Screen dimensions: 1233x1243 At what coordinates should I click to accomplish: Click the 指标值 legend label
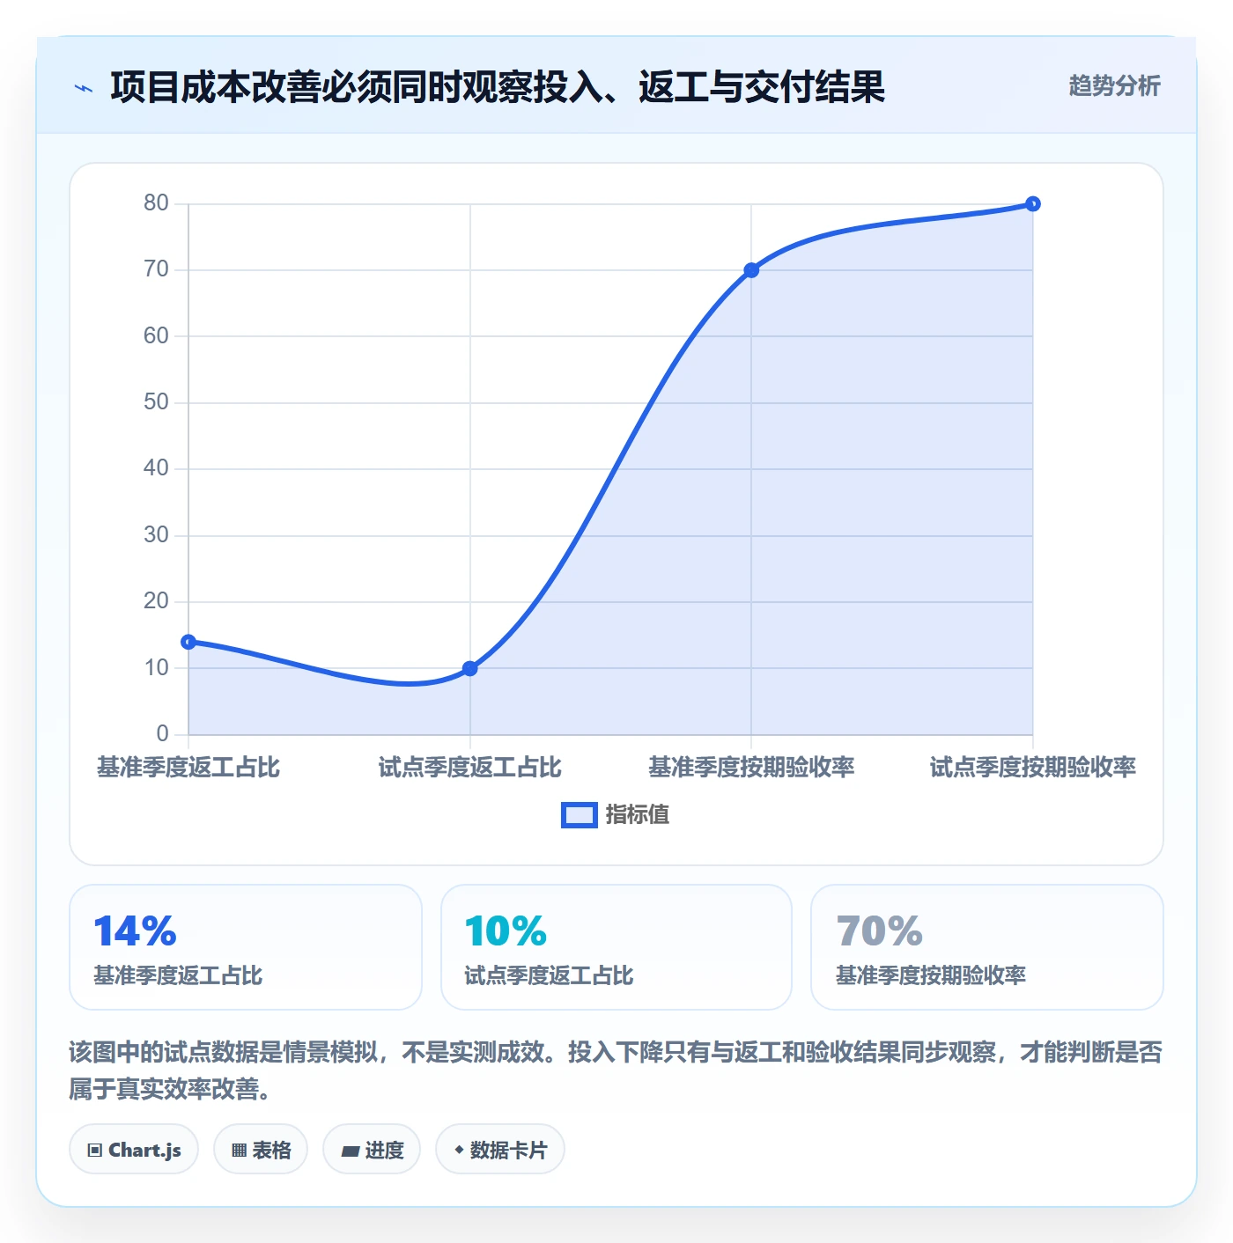tap(638, 815)
